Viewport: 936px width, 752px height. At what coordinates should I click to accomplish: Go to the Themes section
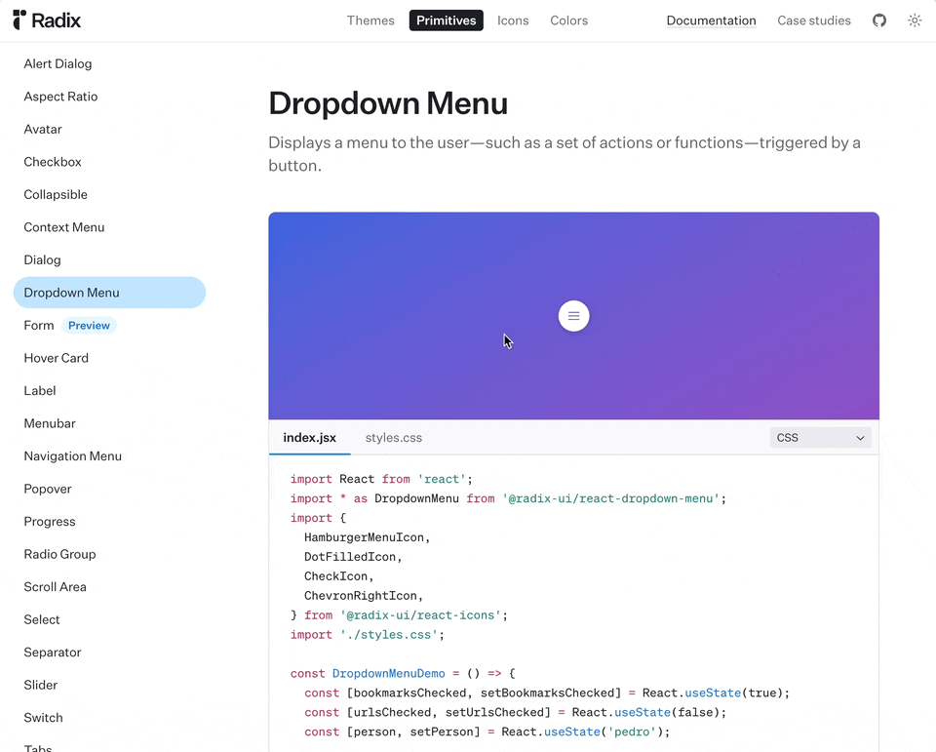click(x=370, y=20)
